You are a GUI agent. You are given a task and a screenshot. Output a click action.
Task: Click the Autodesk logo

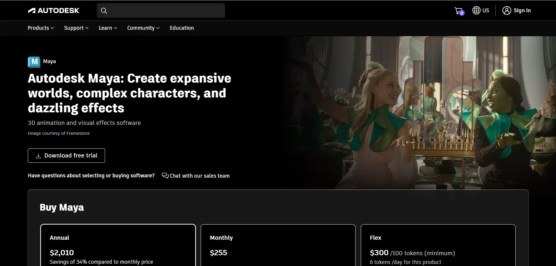tap(54, 10)
